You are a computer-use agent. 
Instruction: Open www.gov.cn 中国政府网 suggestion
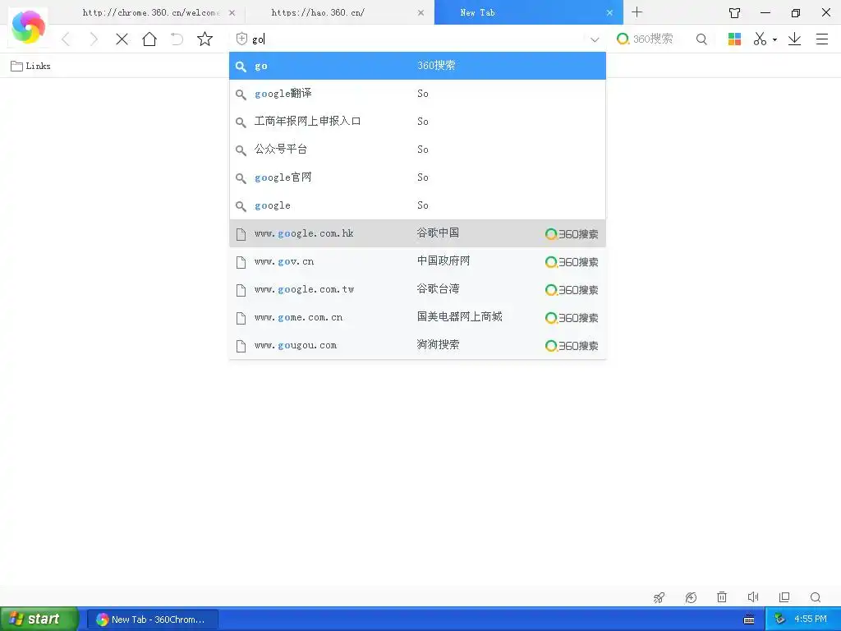(x=417, y=261)
